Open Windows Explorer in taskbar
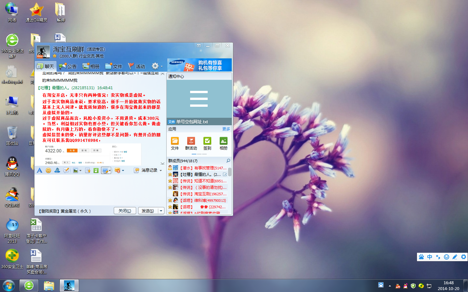The image size is (468, 292). tap(49, 286)
